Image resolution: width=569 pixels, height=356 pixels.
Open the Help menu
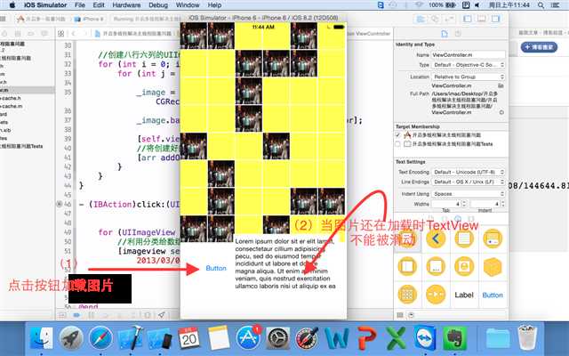click(214, 5)
